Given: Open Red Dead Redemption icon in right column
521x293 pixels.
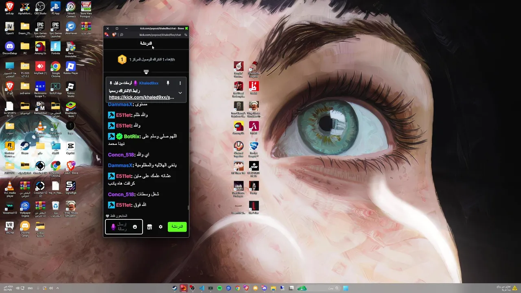Looking at the screenshot, I should point(239,88).
